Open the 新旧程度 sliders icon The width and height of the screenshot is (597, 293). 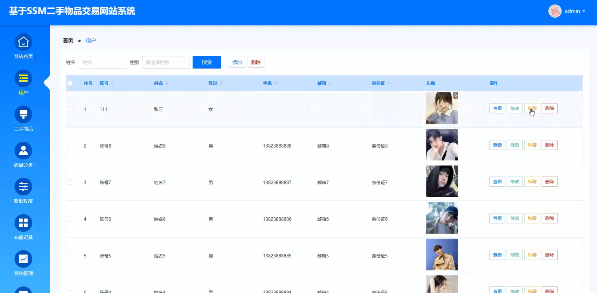(23, 187)
